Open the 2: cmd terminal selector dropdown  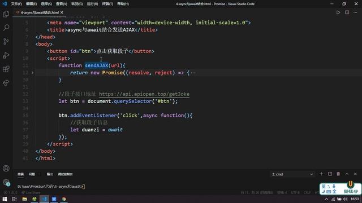click(292, 174)
